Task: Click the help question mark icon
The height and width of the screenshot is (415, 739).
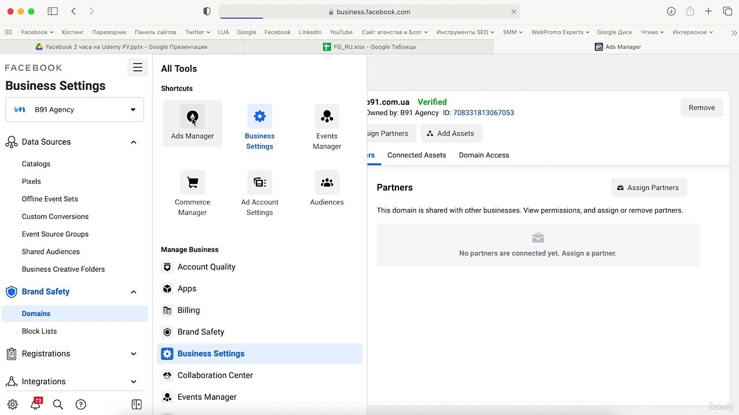Action: point(81,404)
